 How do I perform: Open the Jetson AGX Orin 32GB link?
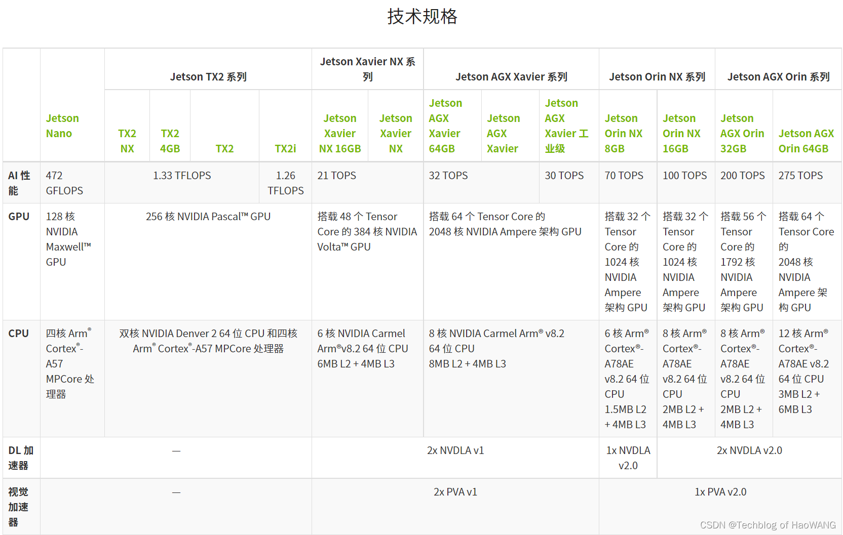click(x=742, y=134)
